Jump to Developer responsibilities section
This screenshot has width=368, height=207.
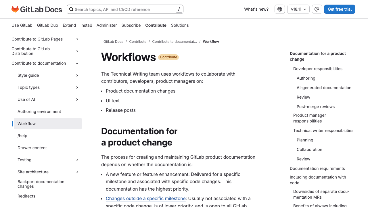tap(318, 69)
